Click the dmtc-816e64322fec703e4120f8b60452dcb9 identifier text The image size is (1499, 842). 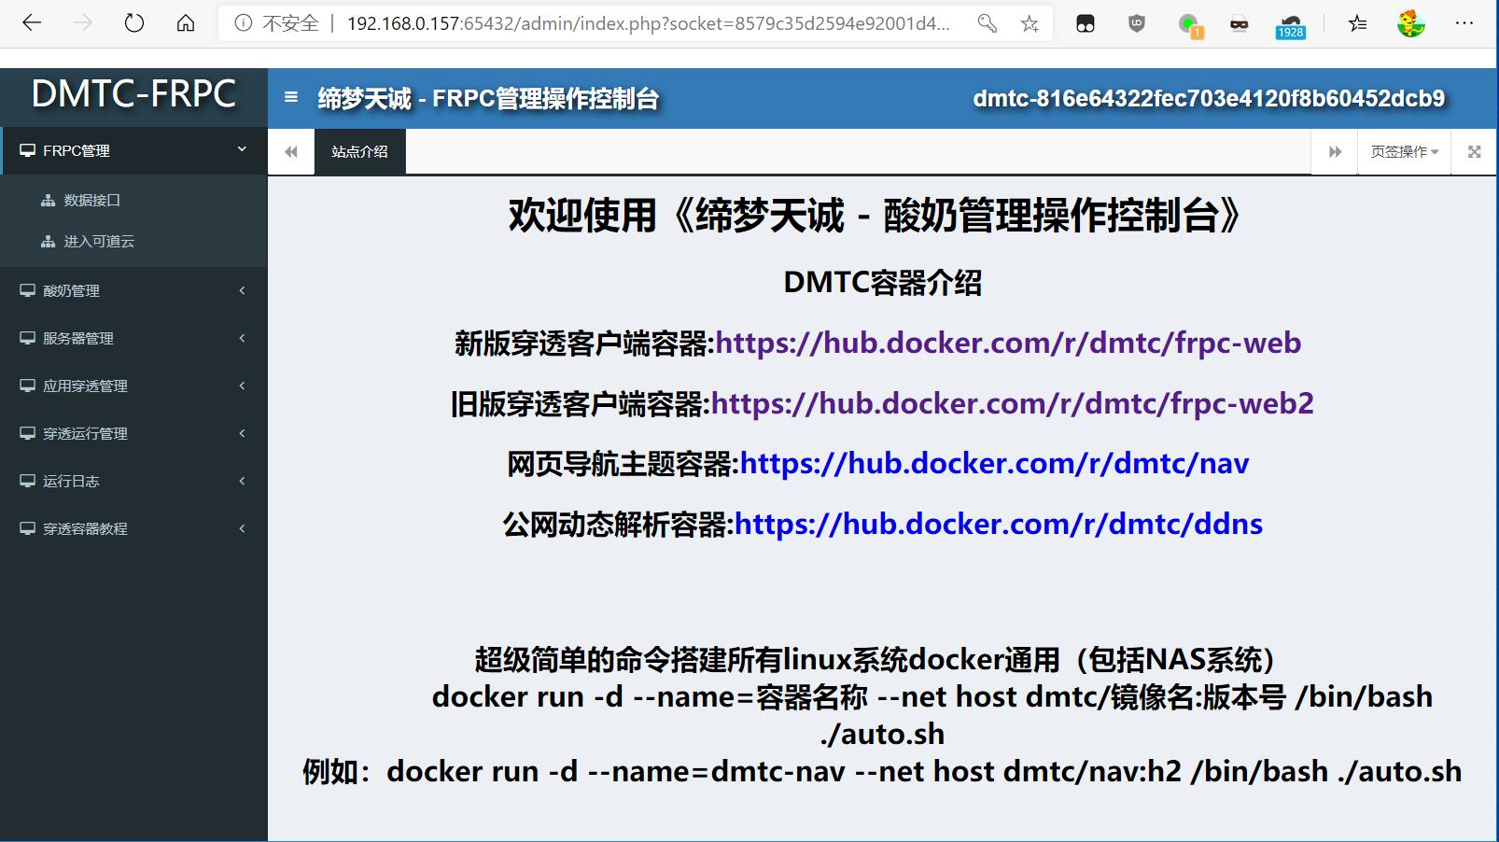tap(1209, 98)
